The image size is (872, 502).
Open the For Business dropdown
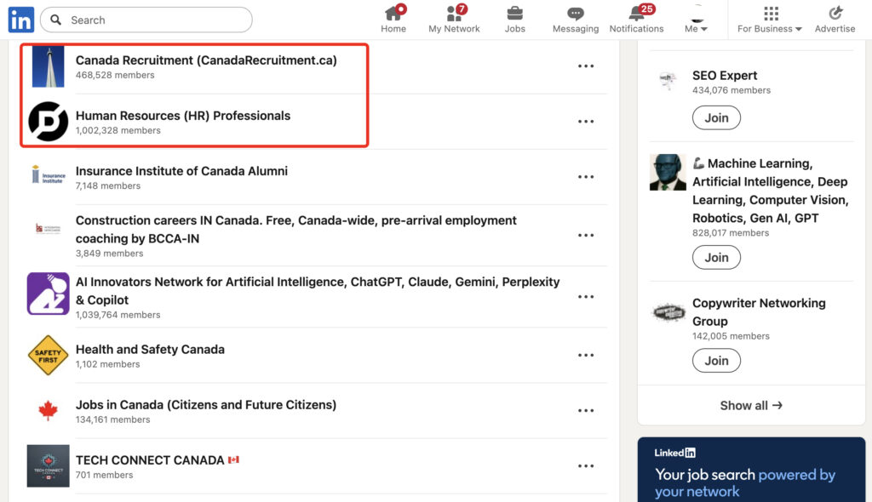pos(770,20)
